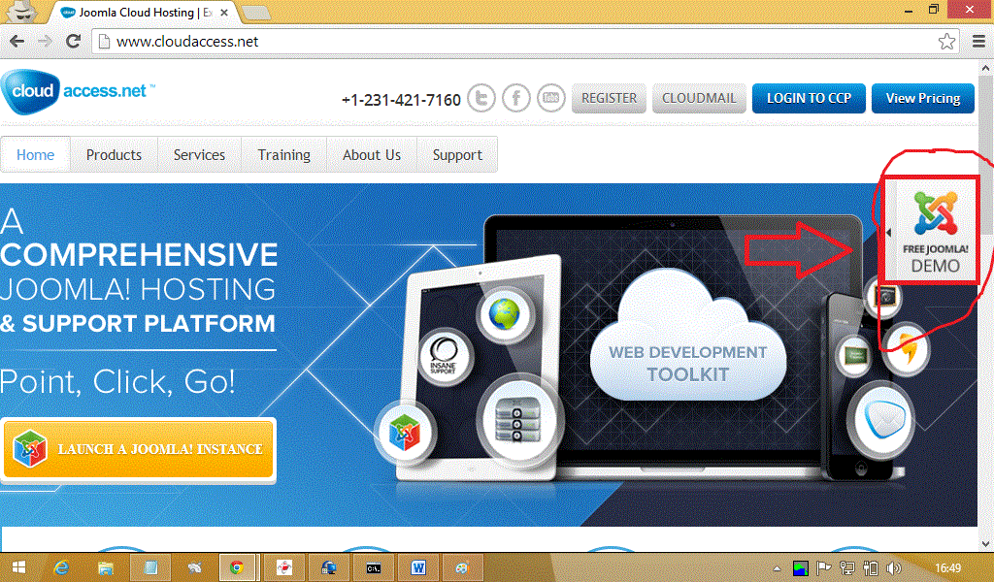Open the Training menu
Screen dimensions: 994x582
click(x=284, y=154)
